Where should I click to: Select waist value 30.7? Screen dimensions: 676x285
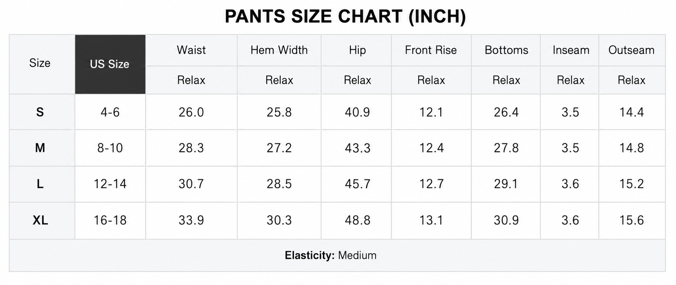click(x=191, y=184)
